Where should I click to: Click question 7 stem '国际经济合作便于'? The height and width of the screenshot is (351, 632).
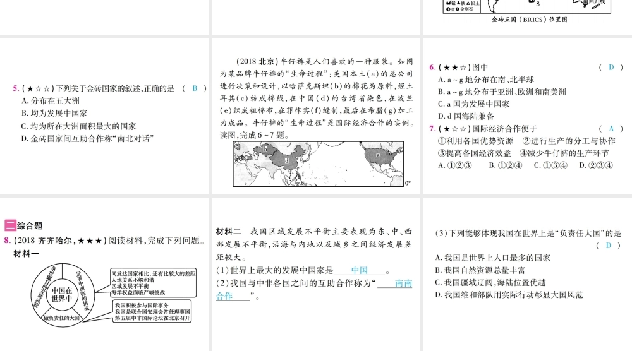[504, 129]
